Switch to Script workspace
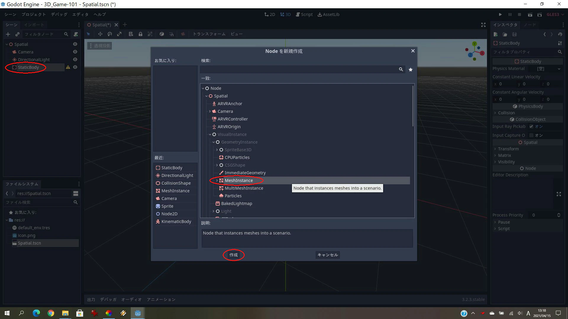The image size is (568, 319). pos(304,14)
